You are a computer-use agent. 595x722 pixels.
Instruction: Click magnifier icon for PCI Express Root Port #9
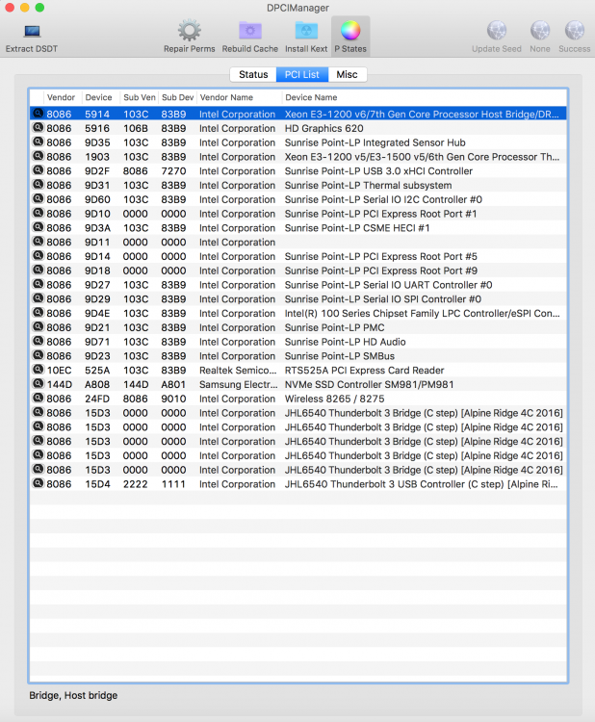click(38, 271)
